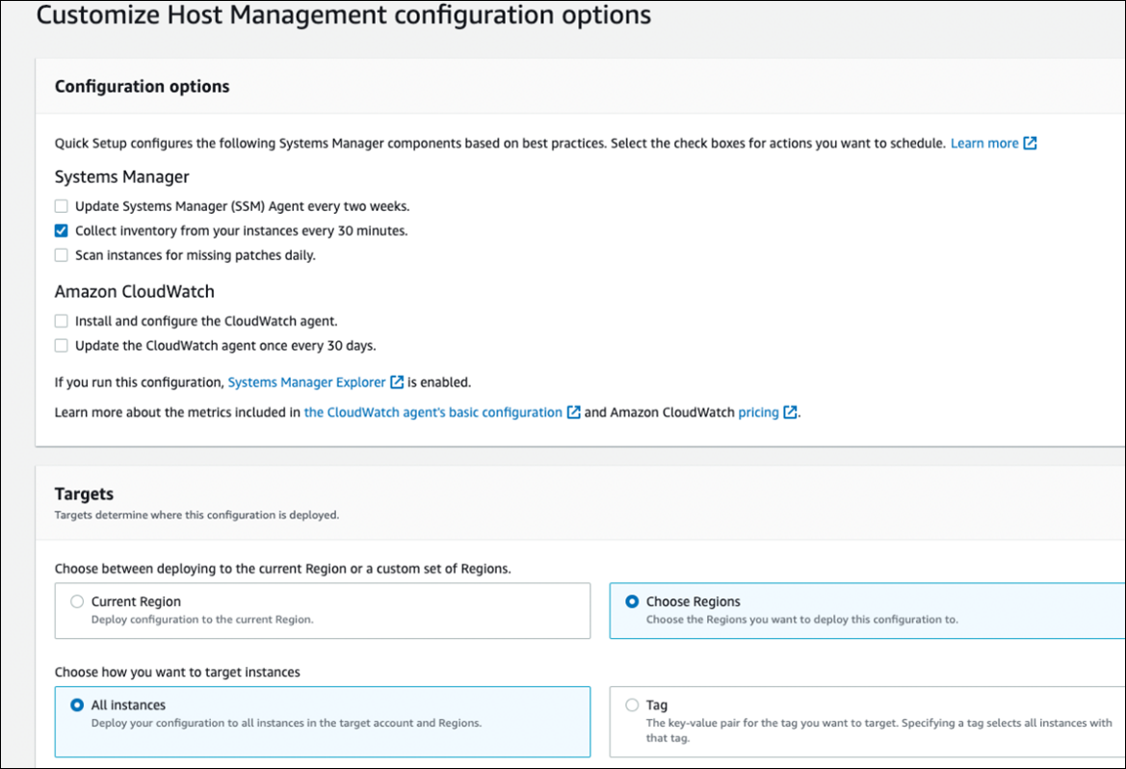Open the Systems Manager Explorer link
Viewport: 1126px width, 769px height.
pyautogui.click(x=306, y=383)
